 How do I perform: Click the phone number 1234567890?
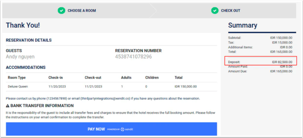click(57, 99)
